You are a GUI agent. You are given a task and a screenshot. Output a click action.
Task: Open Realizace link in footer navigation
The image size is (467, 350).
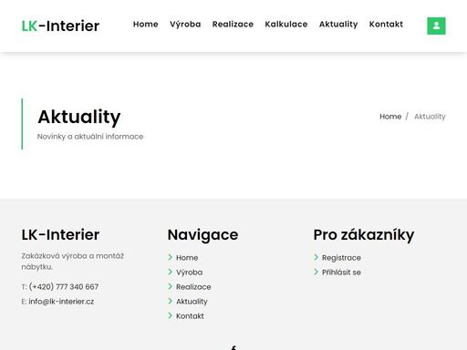click(193, 287)
